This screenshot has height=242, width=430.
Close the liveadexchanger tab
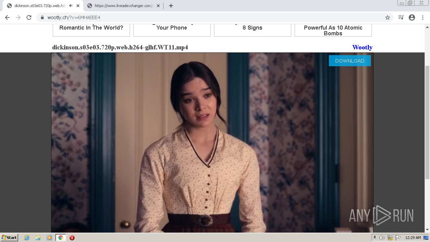[x=158, y=6]
